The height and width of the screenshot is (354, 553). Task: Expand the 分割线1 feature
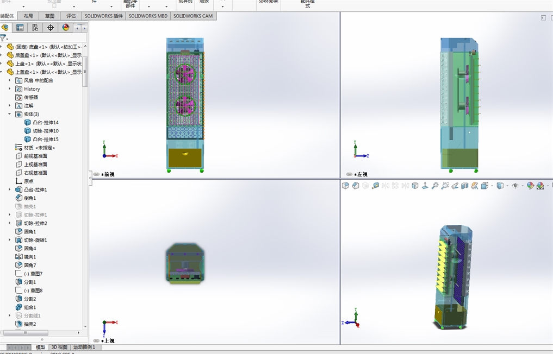point(10,315)
